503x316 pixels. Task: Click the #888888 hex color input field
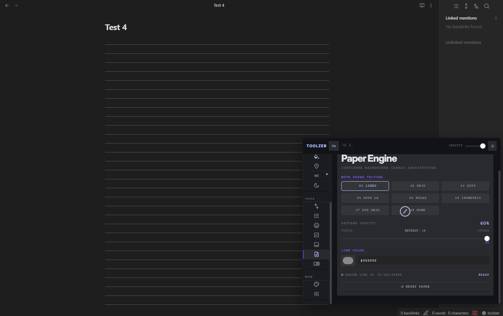click(x=424, y=261)
